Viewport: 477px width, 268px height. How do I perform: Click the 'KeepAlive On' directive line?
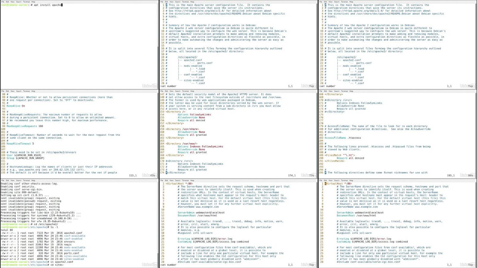point(16,106)
